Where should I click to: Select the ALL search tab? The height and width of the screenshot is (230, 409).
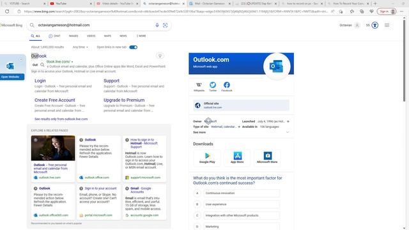(x=36, y=36)
